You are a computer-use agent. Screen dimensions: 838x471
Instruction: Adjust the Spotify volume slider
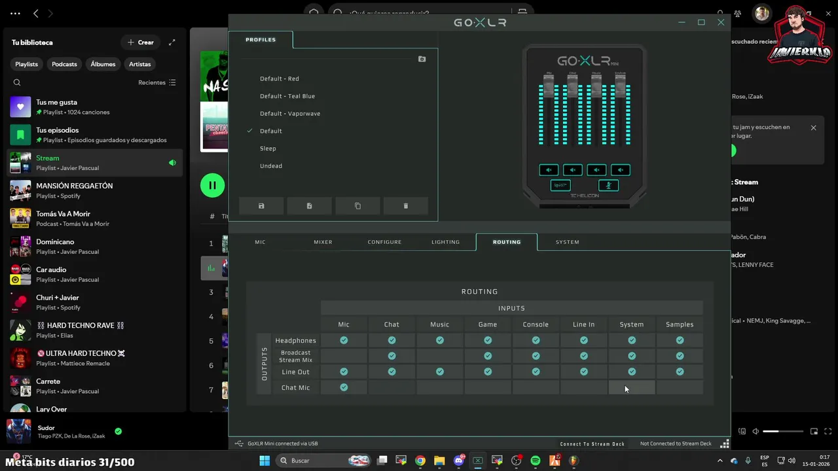[782, 432]
